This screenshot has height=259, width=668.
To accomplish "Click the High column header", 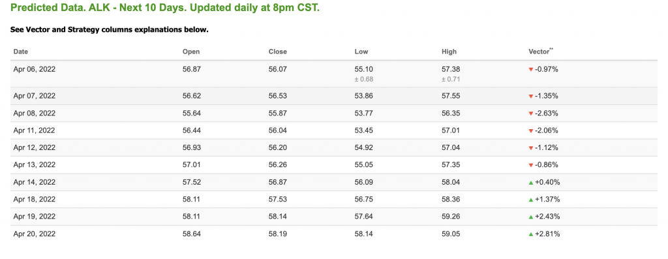I will click(x=449, y=52).
